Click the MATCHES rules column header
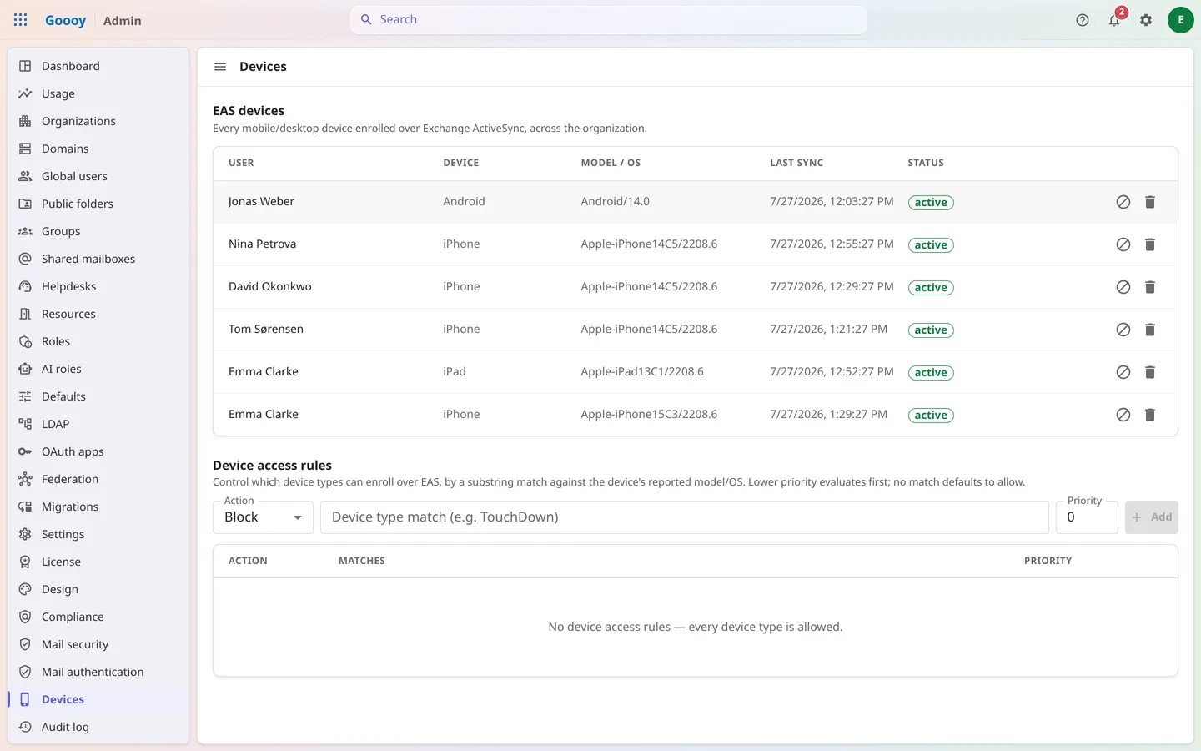Image resolution: width=1201 pixels, height=751 pixels. click(x=362, y=562)
